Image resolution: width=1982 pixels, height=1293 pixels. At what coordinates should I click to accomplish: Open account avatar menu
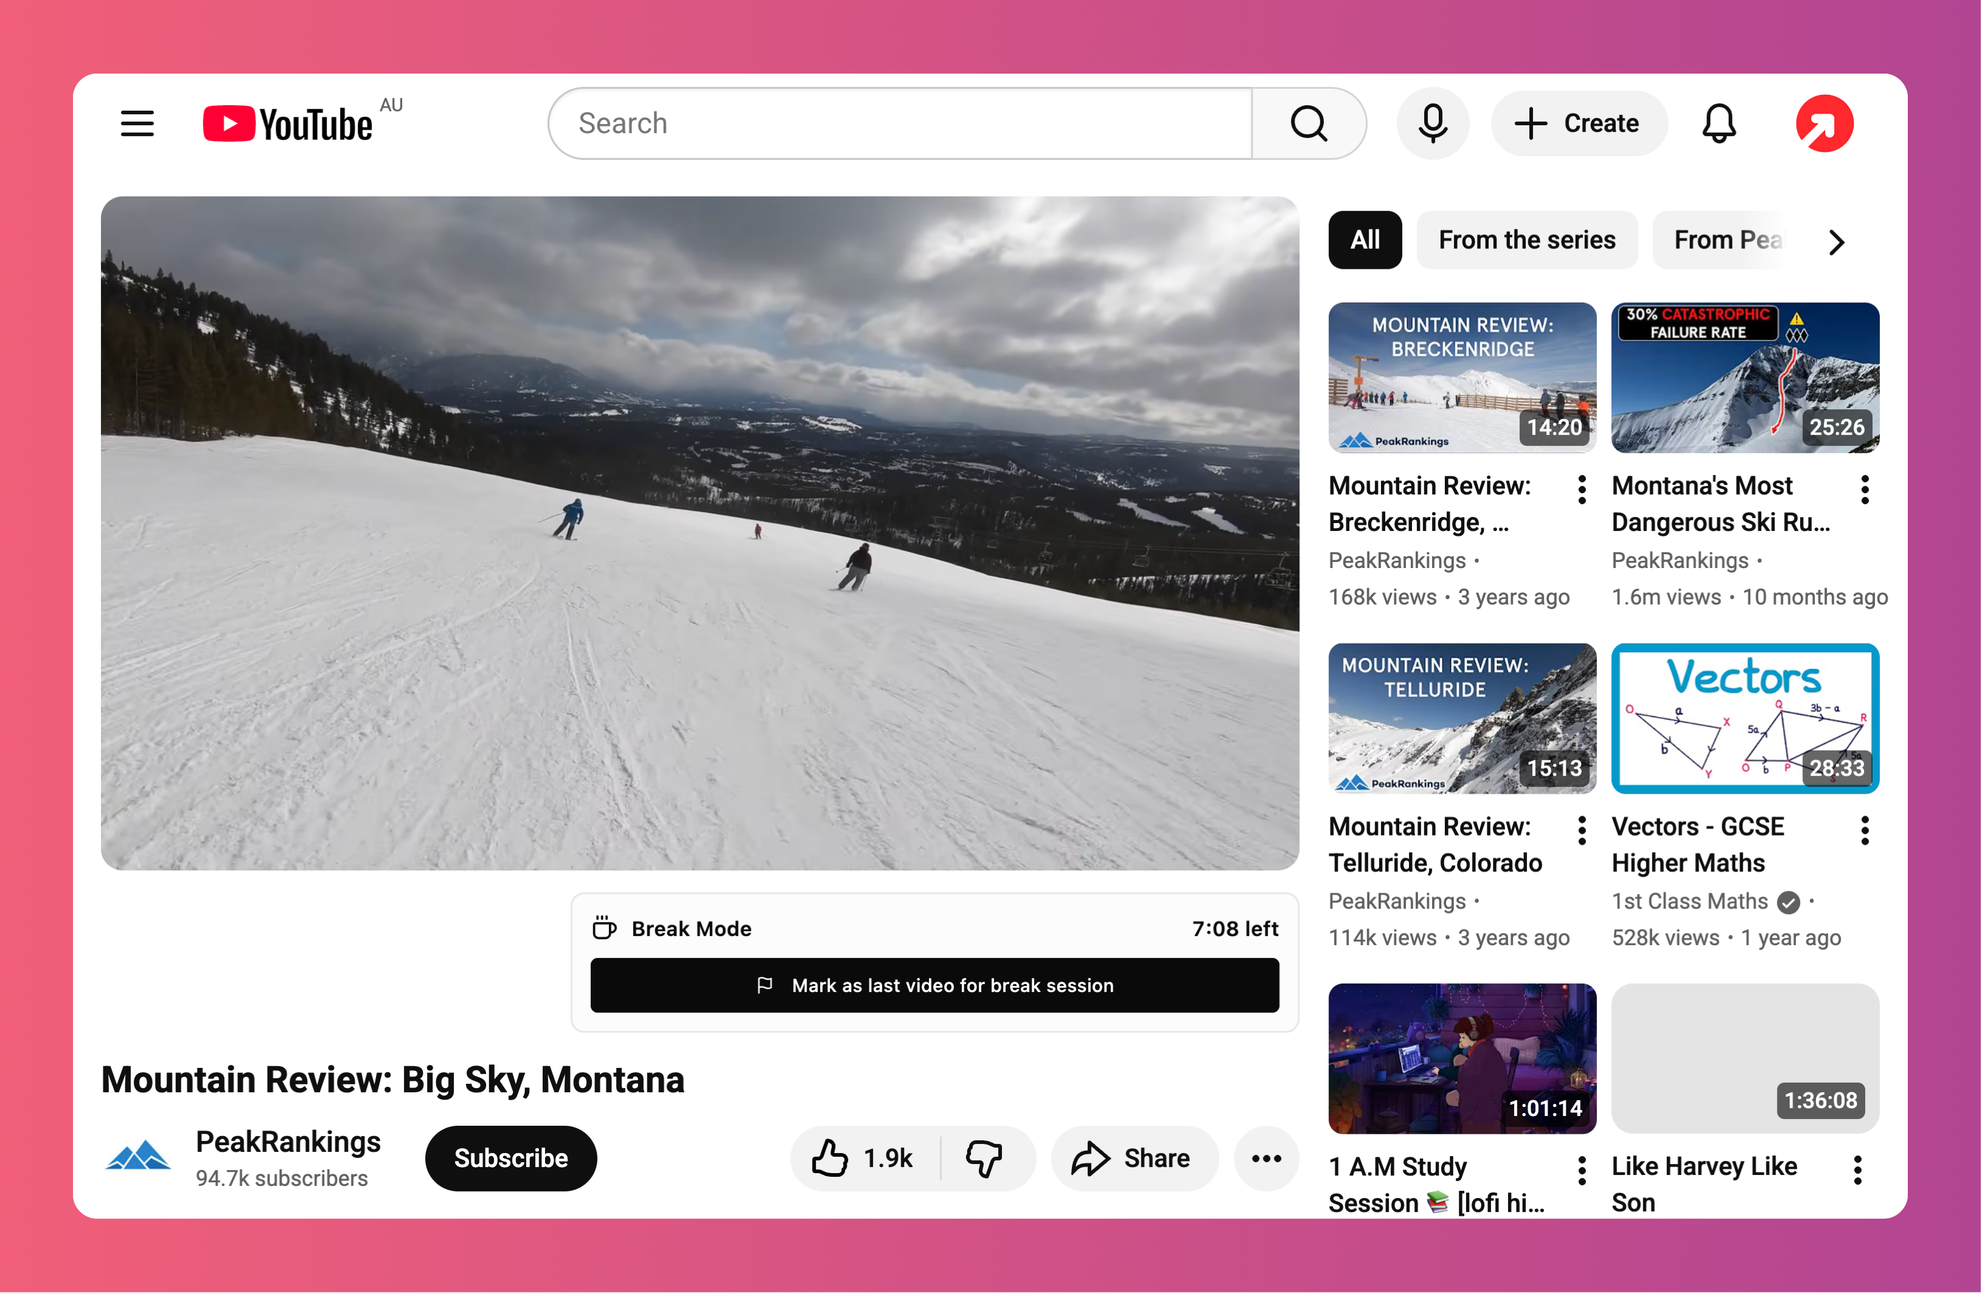[x=1824, y=123]
